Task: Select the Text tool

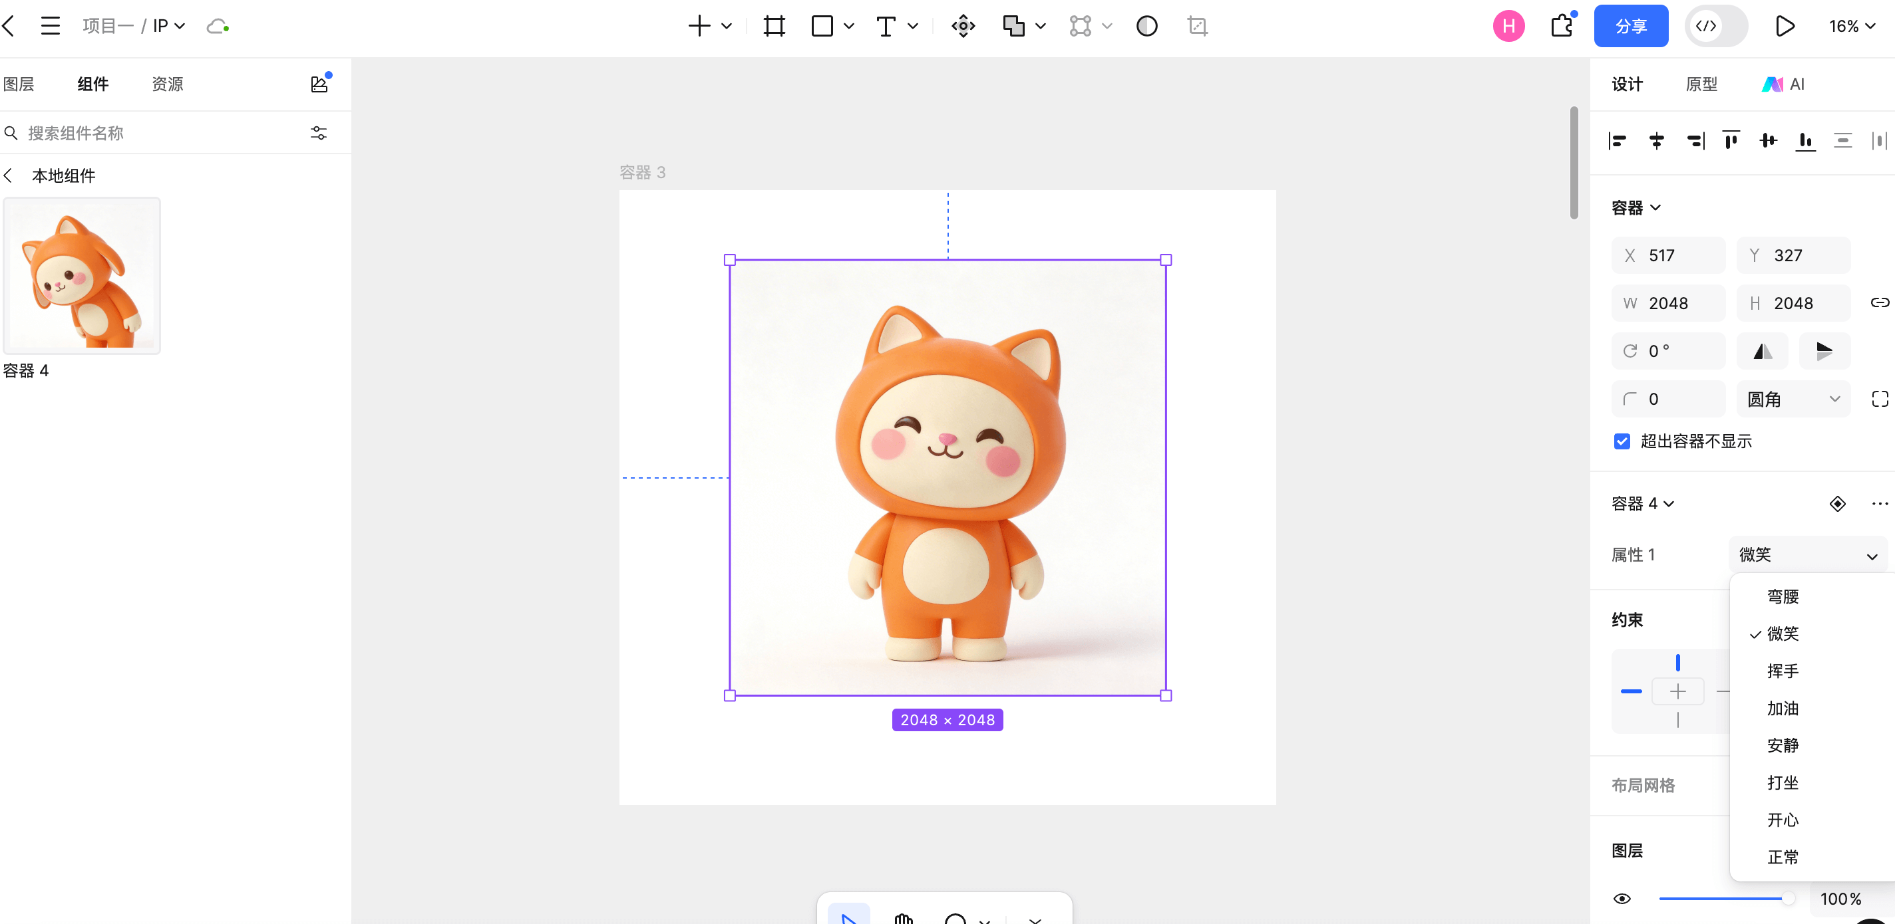Action: coord(886,26)
